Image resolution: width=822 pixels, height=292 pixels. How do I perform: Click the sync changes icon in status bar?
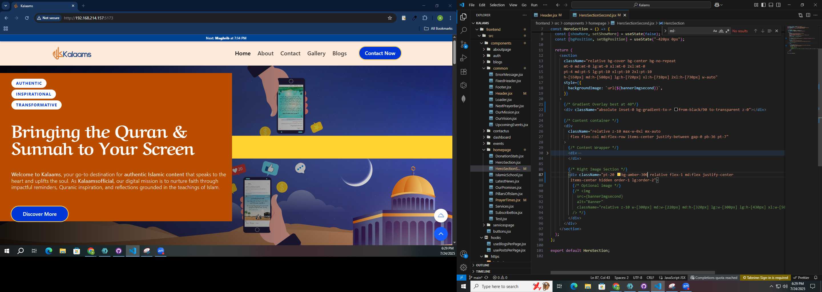pyautogui.click(x=486, y=278)
